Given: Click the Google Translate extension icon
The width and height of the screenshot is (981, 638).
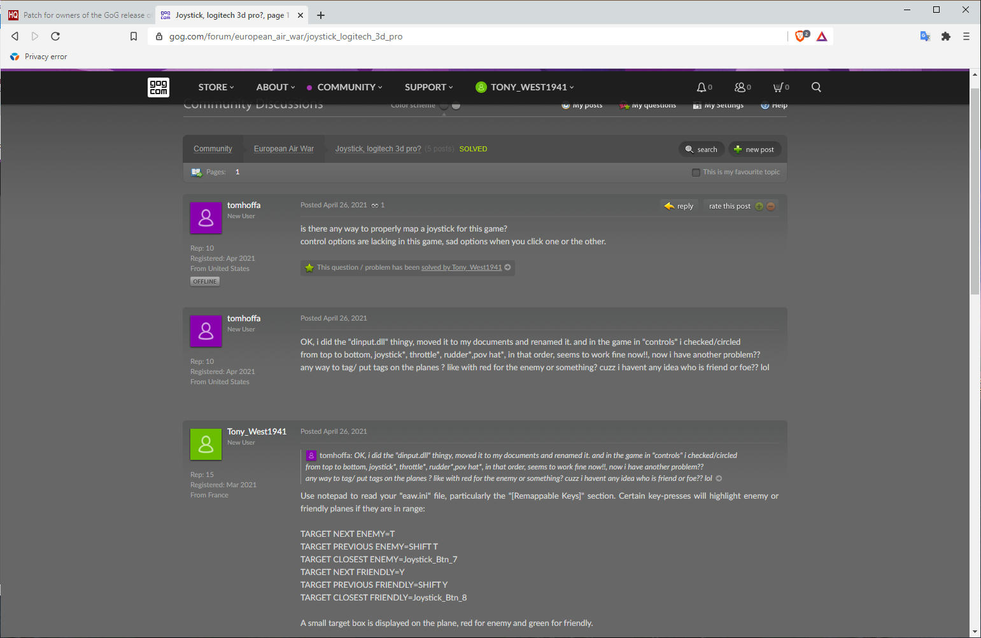Looking at the screenshot, I should coord(926,36).
